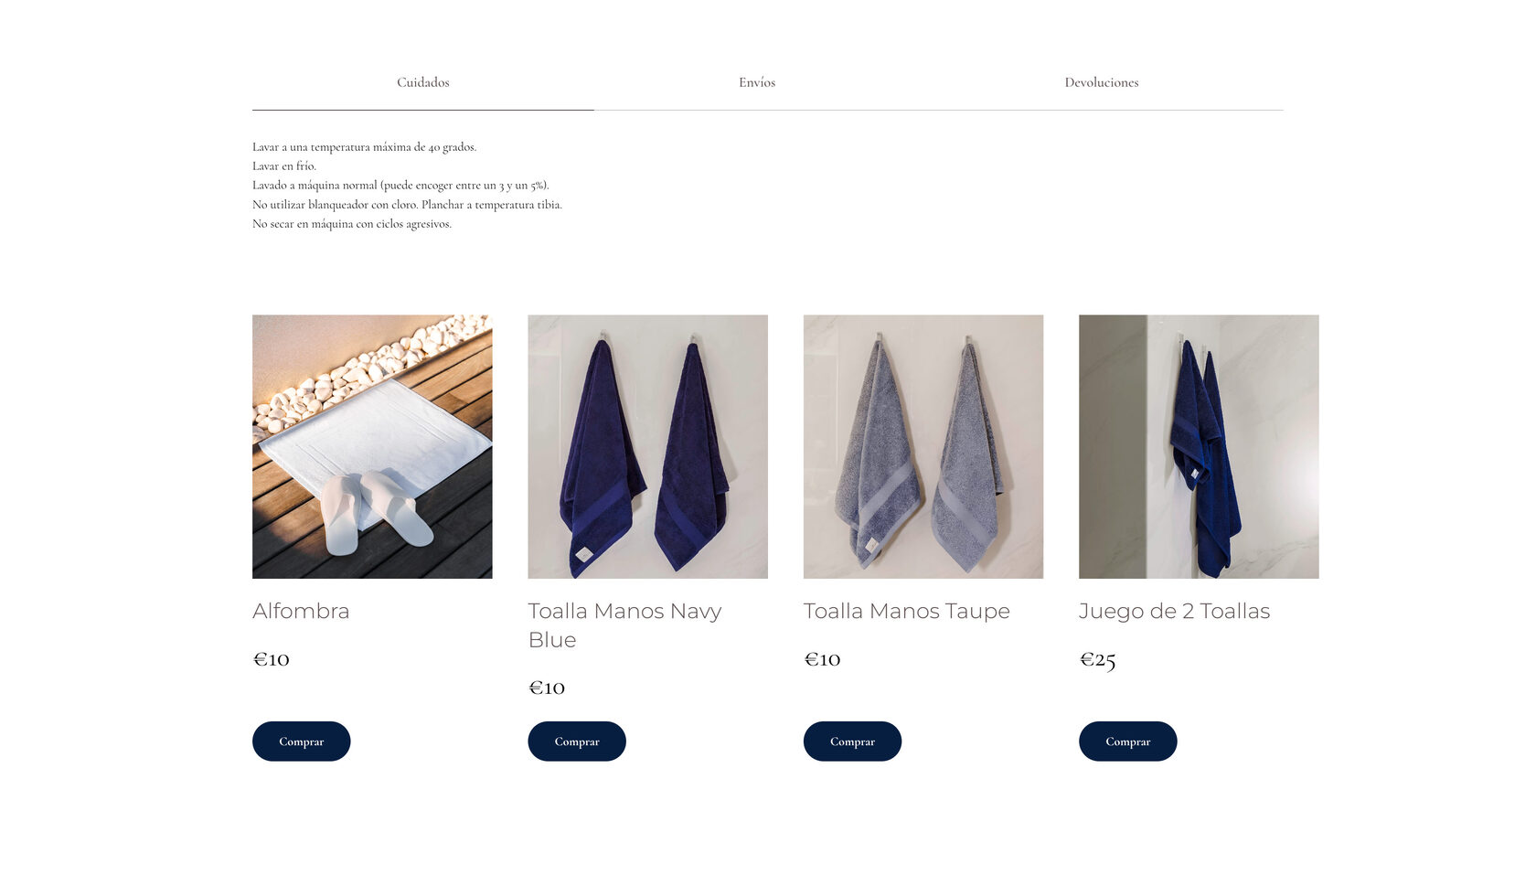Open the Taupe hand towel photo
Screen dimensions: 1536x875
click(923, 446)
